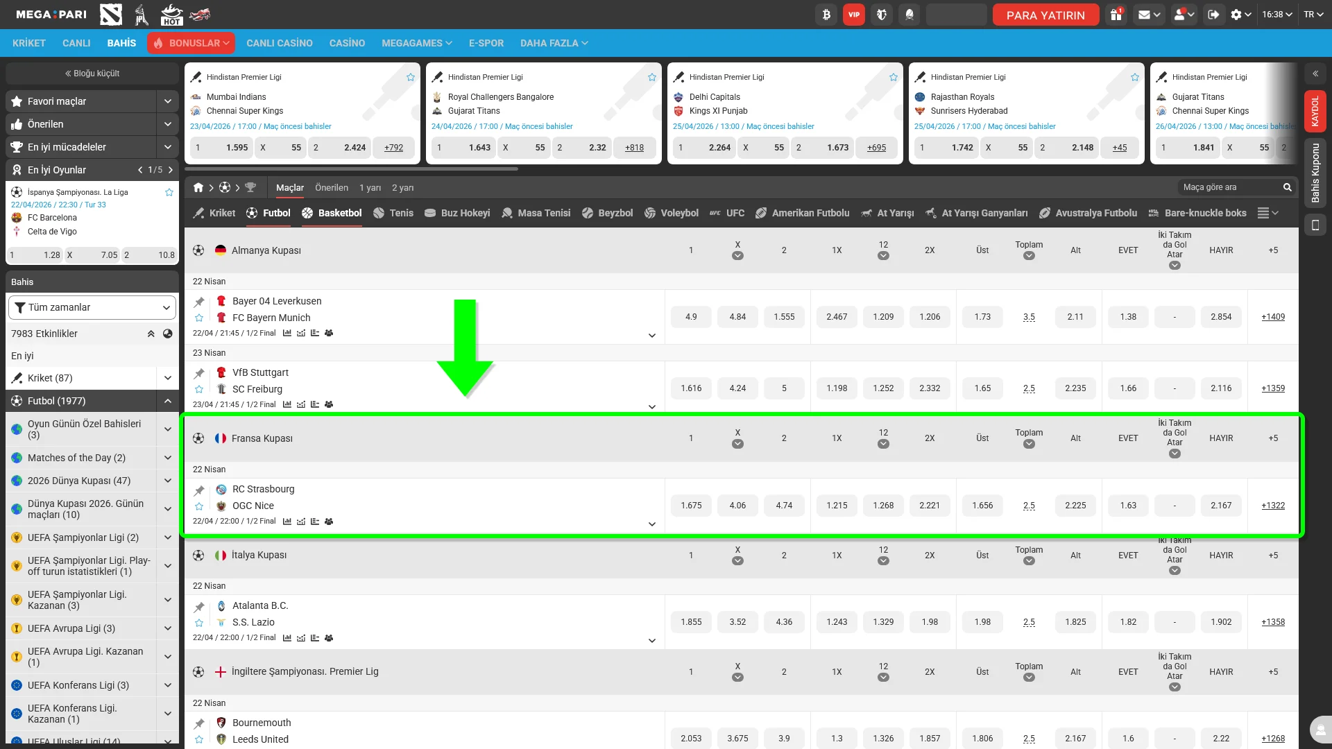Click the featured cards horizontal scrollbar
This screenshot has height=749, width=1332.
(x=351, y=169)
